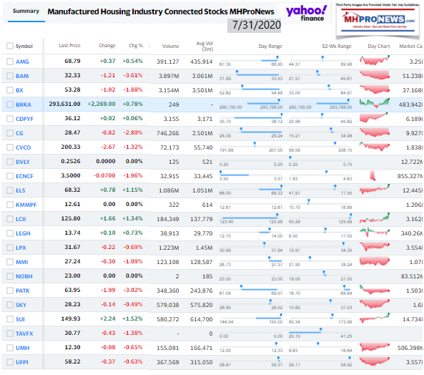Check the UMH row checkbox

pos(10,348)
